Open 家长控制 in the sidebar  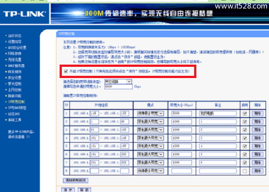click(x=15, y=84)
